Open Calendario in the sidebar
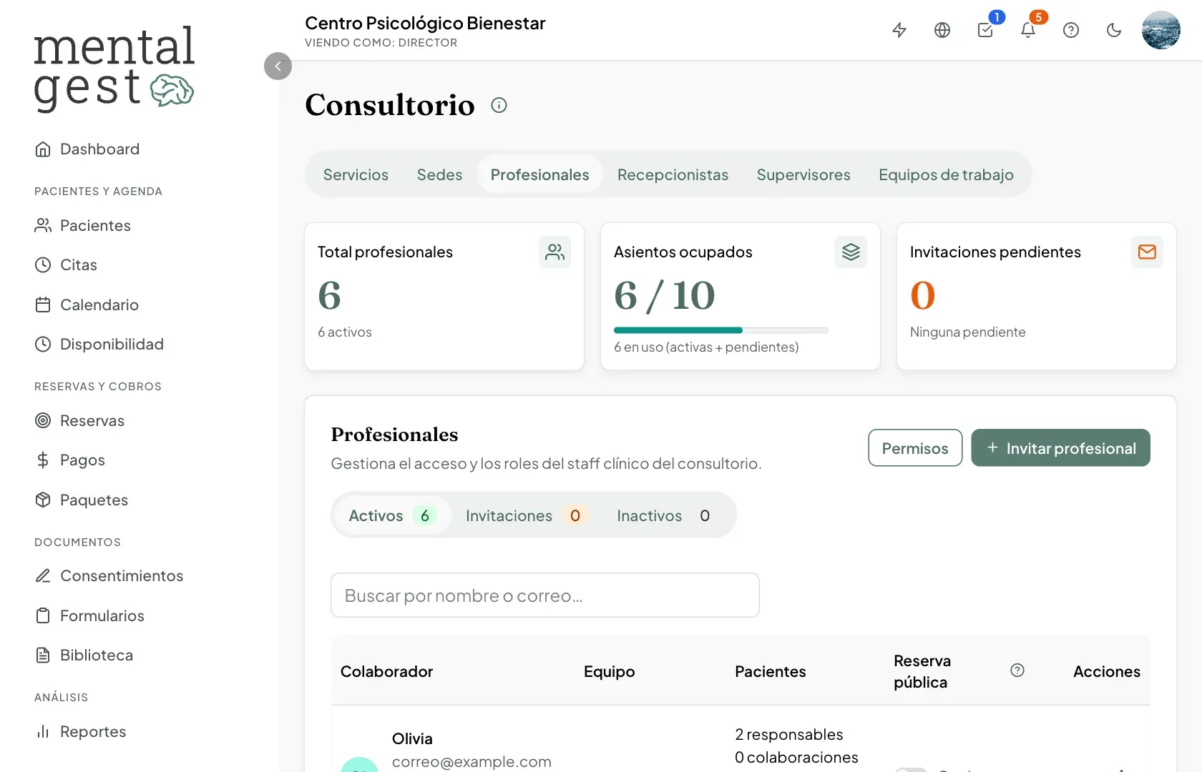Viewport: 1202px width, 772px height. point(87,305)
